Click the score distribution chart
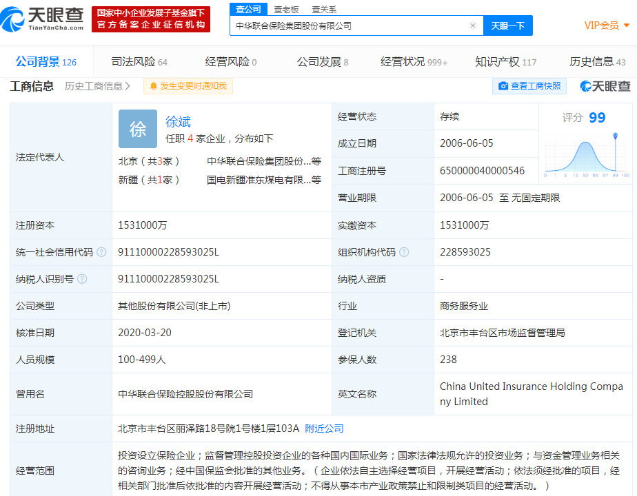 [x=587, y=156]
